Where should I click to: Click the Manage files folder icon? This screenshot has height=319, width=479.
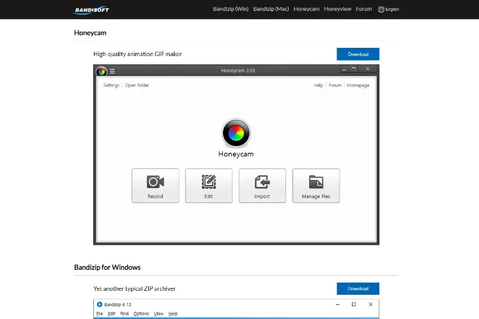[316, 182]
